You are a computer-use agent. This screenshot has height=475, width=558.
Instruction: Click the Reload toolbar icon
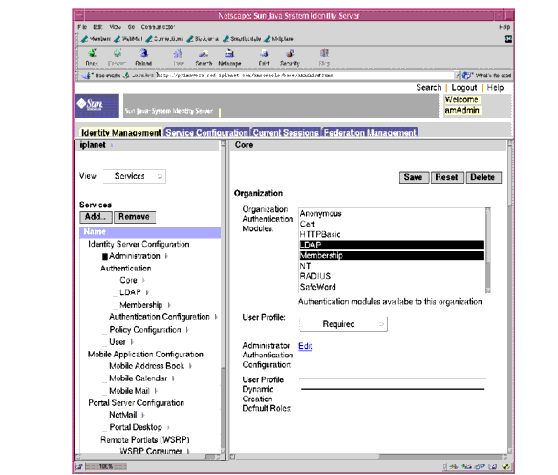click(143, 54)
